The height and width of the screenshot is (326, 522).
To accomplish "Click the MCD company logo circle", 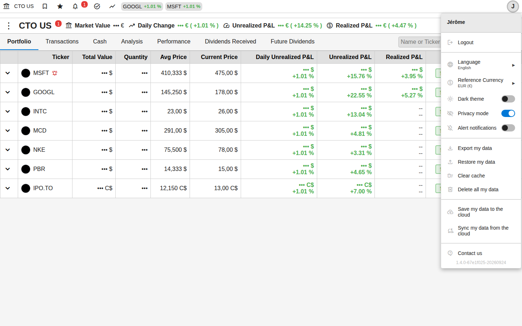I will (26, 131).
